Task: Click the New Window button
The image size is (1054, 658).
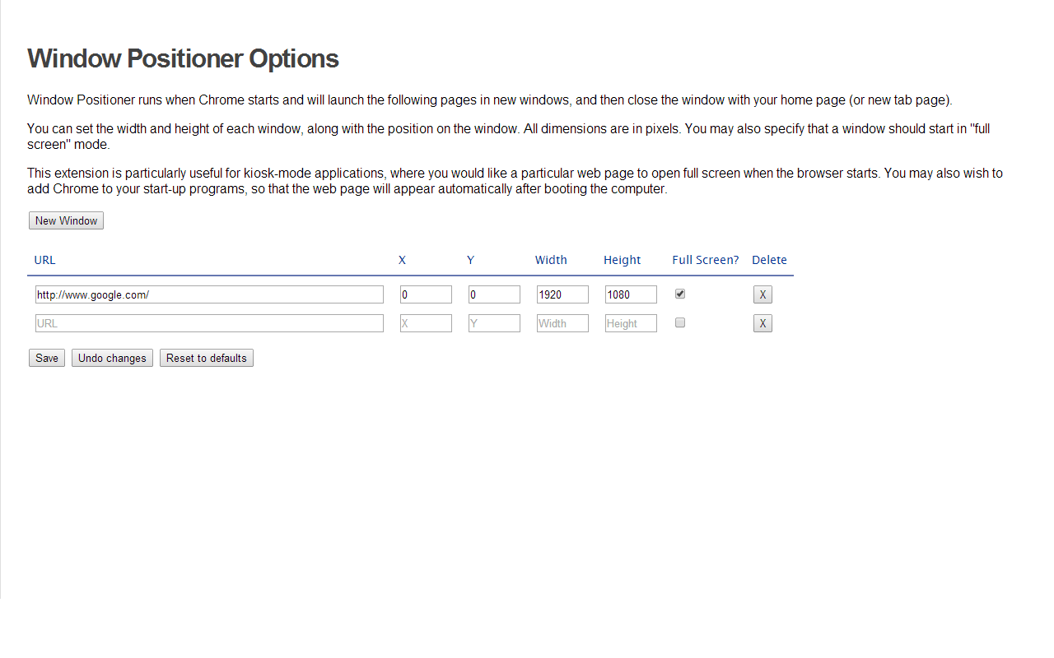Action: [66, 220]
